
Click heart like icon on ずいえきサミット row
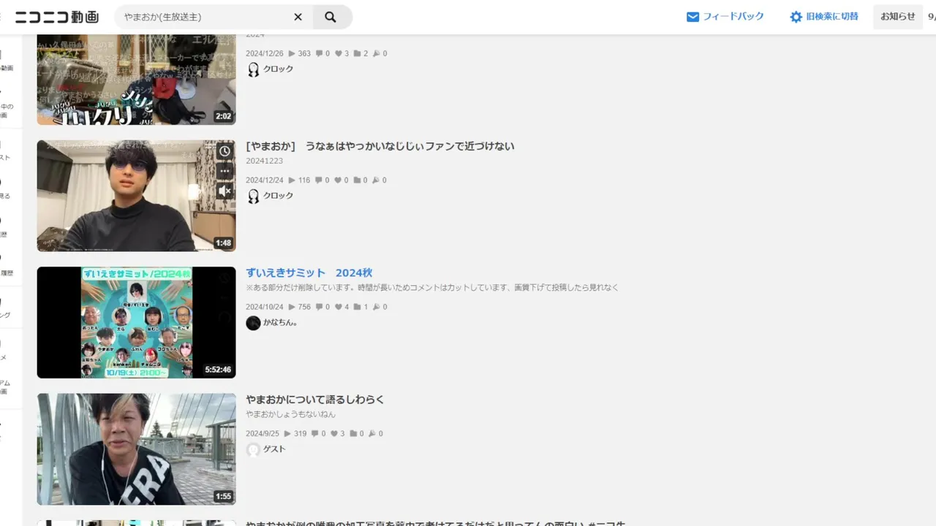pos(339,307)
